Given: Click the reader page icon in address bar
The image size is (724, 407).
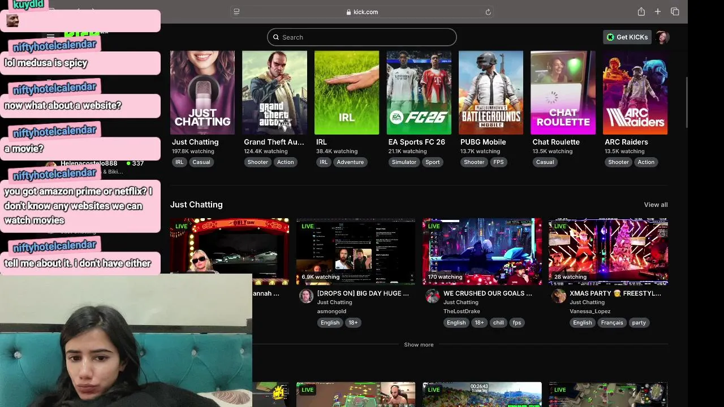Looking at the screenshot, I should pyautogui.click(x=236, y=12).
